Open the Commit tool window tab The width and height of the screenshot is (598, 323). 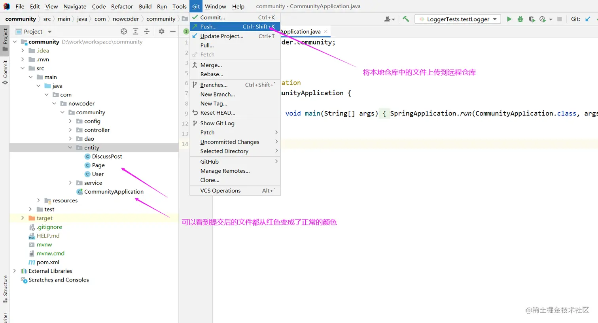click(5, 72)
